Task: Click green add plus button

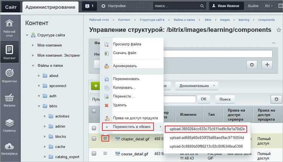Action: coord(95,86)
